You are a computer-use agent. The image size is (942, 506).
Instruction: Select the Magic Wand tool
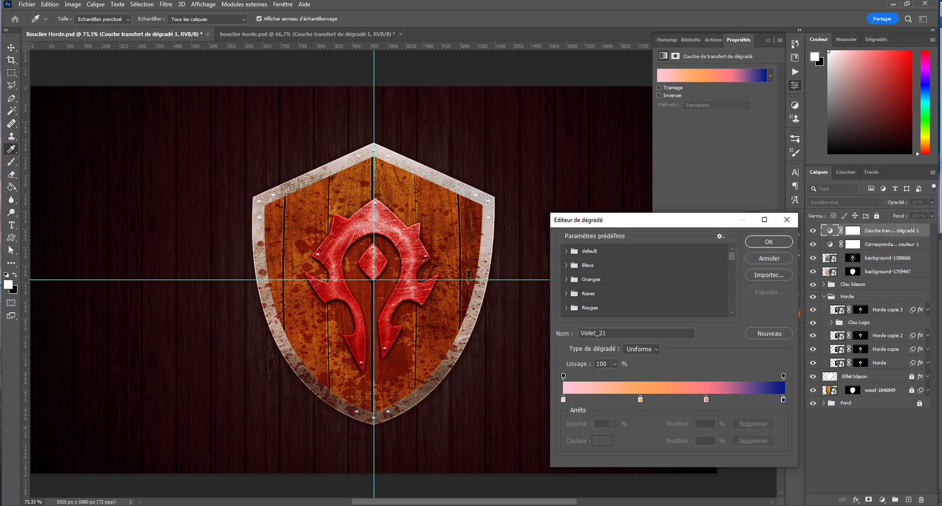tap(11, 111)
